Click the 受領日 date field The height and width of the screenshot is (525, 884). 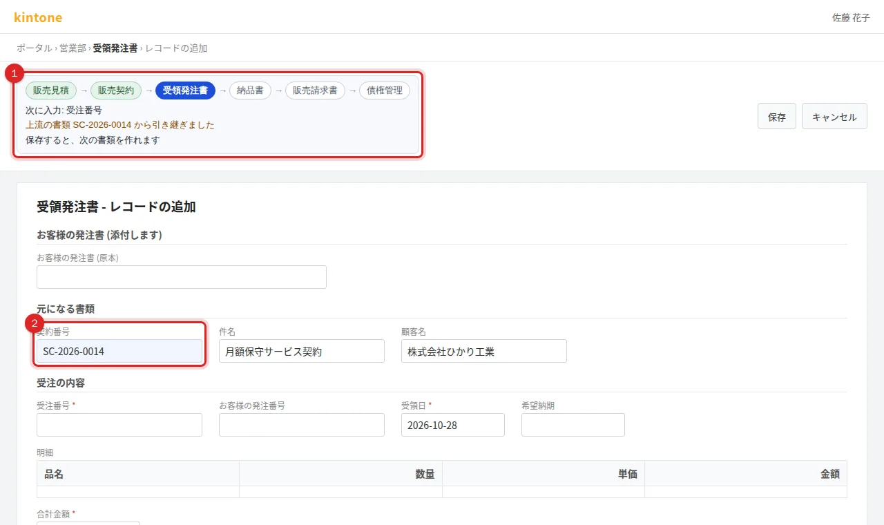pyautogui.click(x=453, y=425)
